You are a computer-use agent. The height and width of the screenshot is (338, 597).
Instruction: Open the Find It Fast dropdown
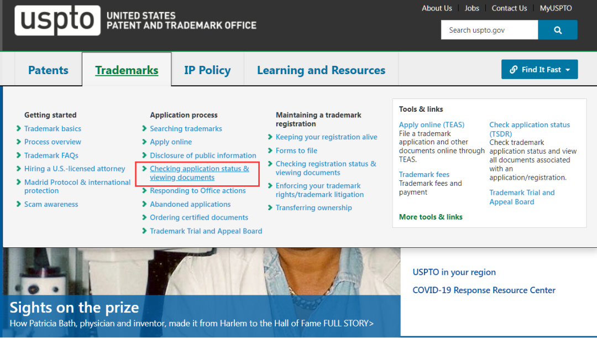[539, 69]
